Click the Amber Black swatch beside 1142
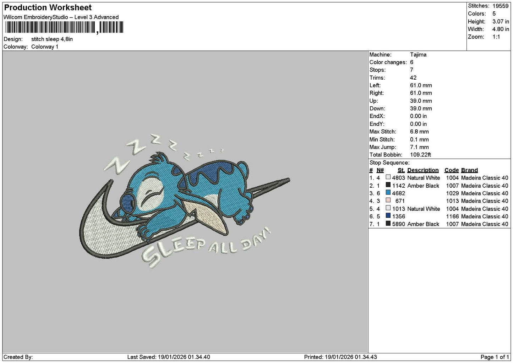The width and height of the screenshot is (513, 363). point(388,185)
